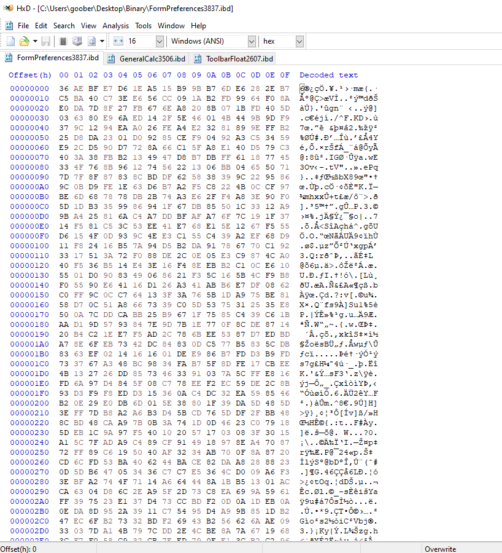Click byte 11 starting row 00000100

(64, 246)
